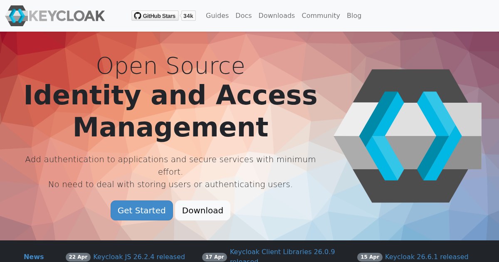
Task: Click the 22 Apr date badge
Action: coord(78,257)
